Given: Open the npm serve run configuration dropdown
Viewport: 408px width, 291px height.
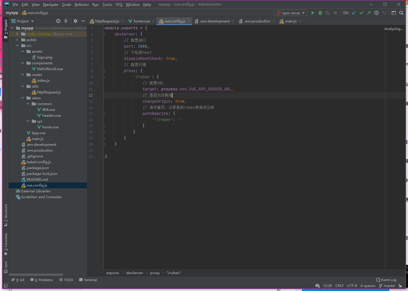Looking at the screenshot, I should coord(291,13).
